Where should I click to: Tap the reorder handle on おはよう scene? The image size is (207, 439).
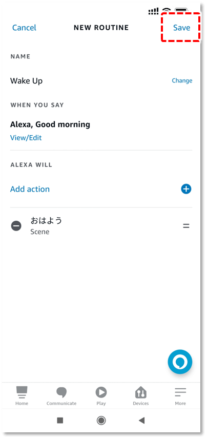tap(187, 226)
